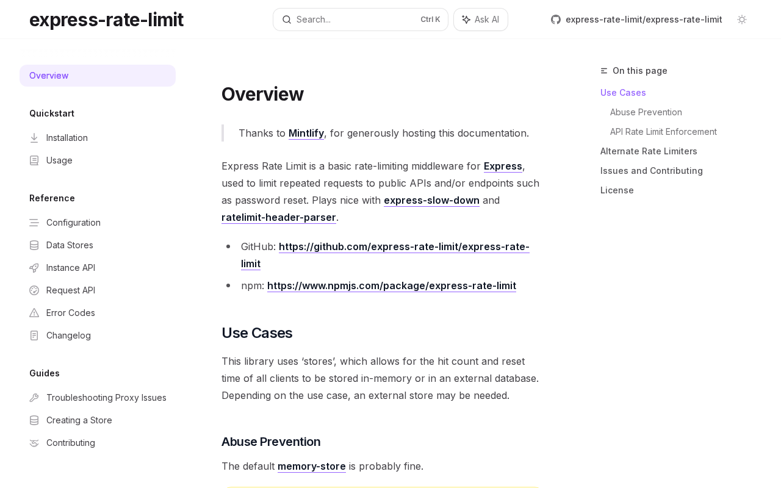Image resolution: width=781 pixels, height=488 pixels.
Task: Click the Installation download icon
Action: [x=34, y=138]
